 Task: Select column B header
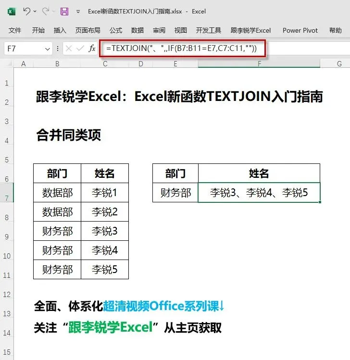[x=57, y=64]
